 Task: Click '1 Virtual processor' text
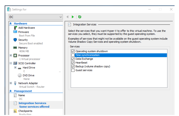[30, 59]
